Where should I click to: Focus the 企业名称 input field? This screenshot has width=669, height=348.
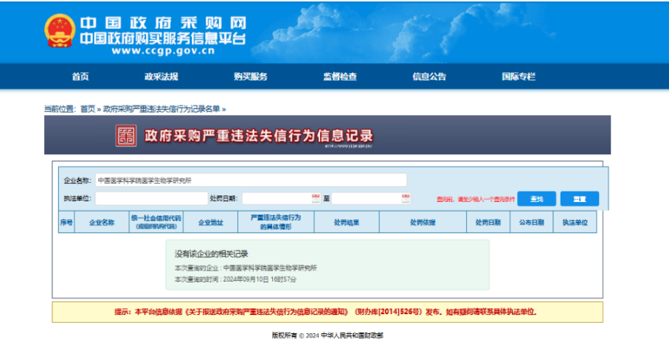(251, 180)
